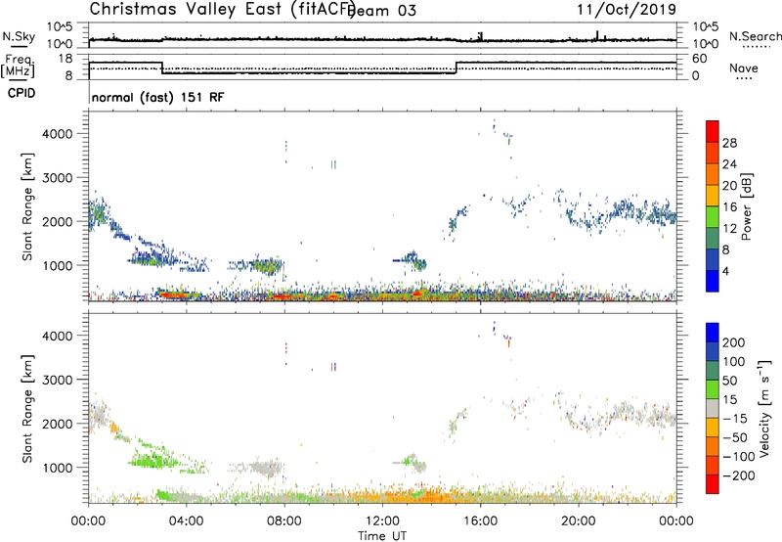Viewport: 782px width, 542px height.
Task: Click the 'CPID' label
Action: [x=22, y=93]
